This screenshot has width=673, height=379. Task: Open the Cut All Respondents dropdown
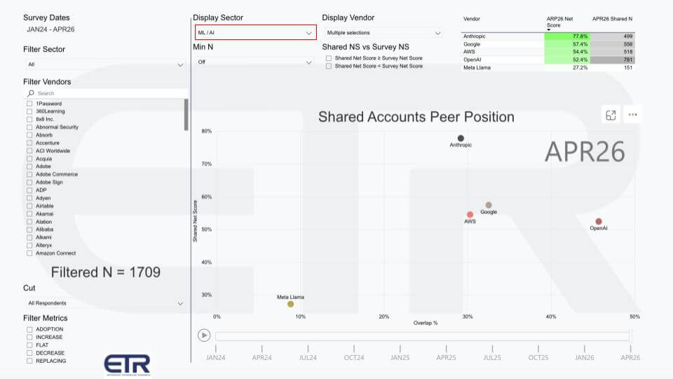pyautogui.click(x=105, y=303)
